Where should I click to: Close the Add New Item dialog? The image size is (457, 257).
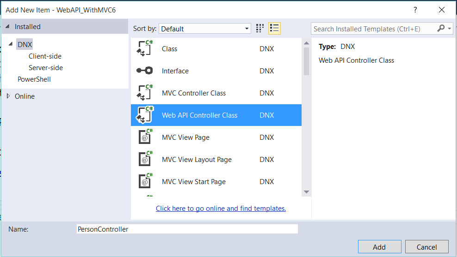tap(442, 10)
